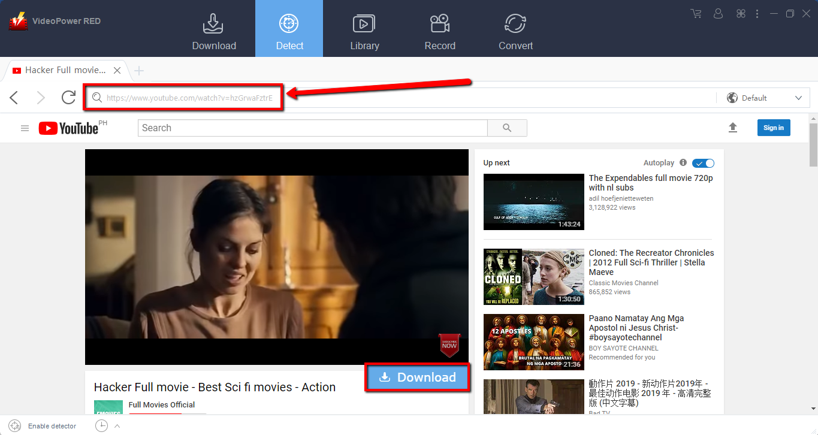Switch to the Library tab
Viewport: 818px width, 435px height.
pyautogui.click(x=364, y=29)
